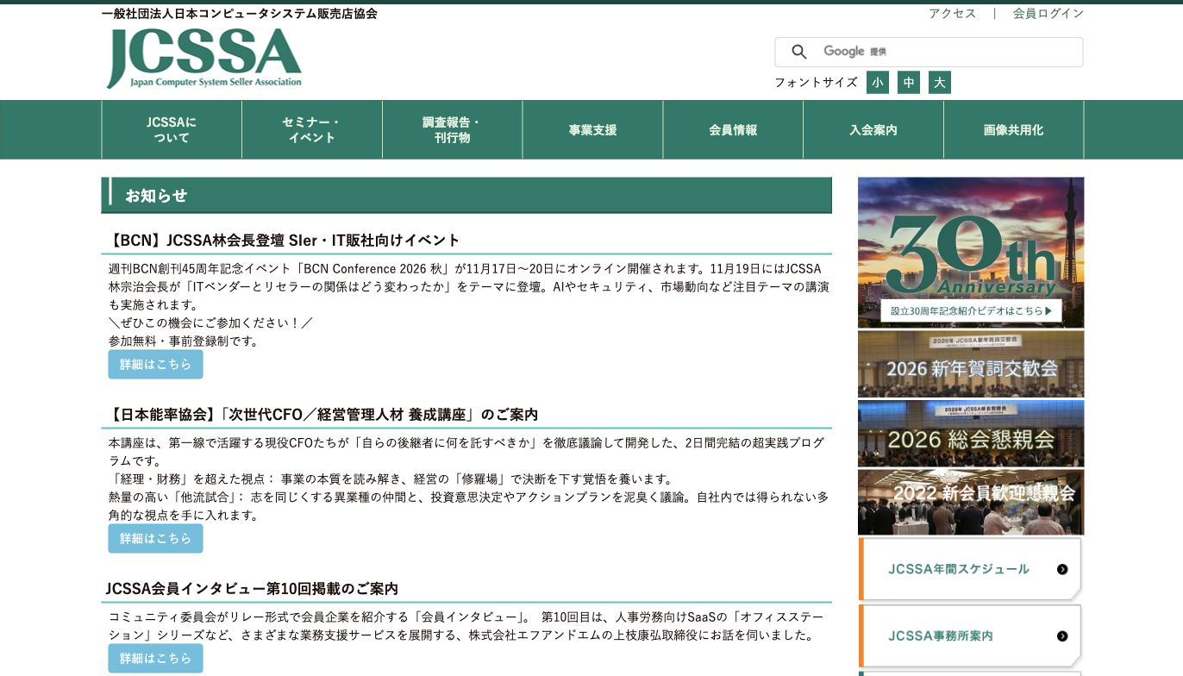Open the JCSSA事務所案内 link
The image size is (1183, 676).
click(x=970, y=636)
